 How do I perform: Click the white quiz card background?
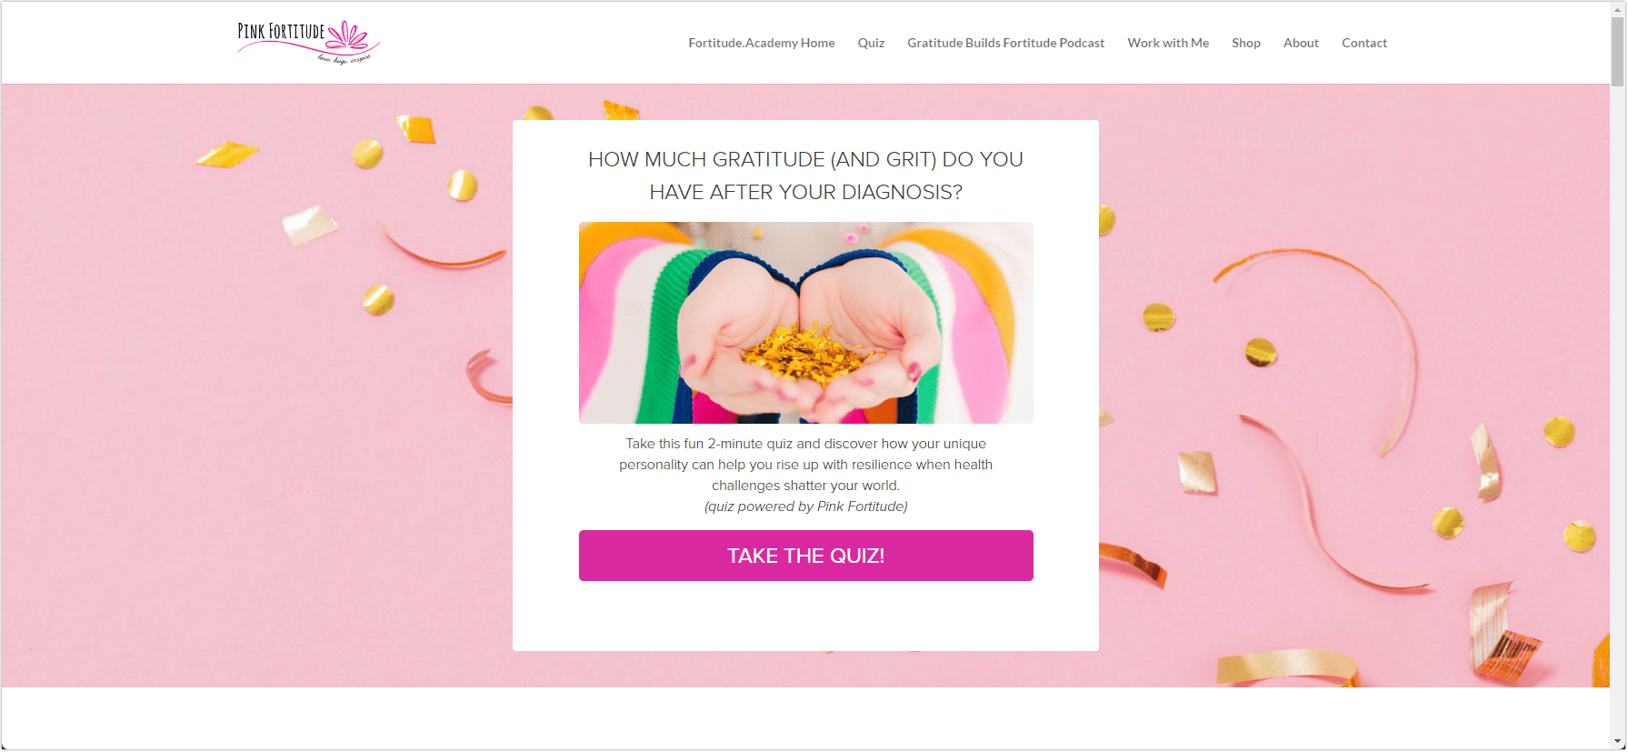click(x=805, y=617)
